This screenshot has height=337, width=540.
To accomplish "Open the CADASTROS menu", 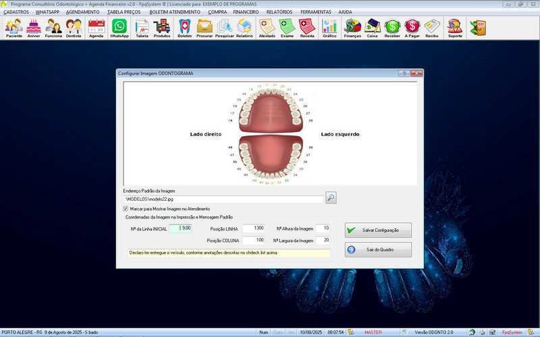I will click(16, 12).
